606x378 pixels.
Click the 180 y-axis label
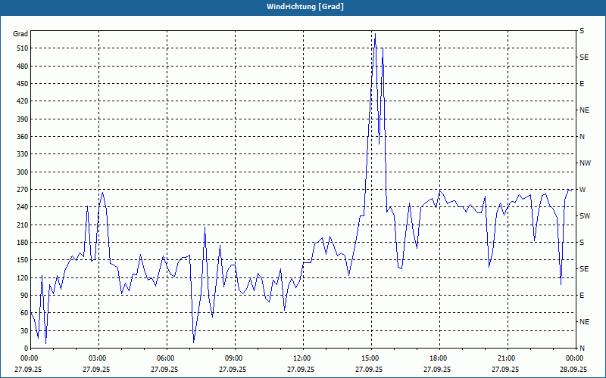[x=22, y=243]
